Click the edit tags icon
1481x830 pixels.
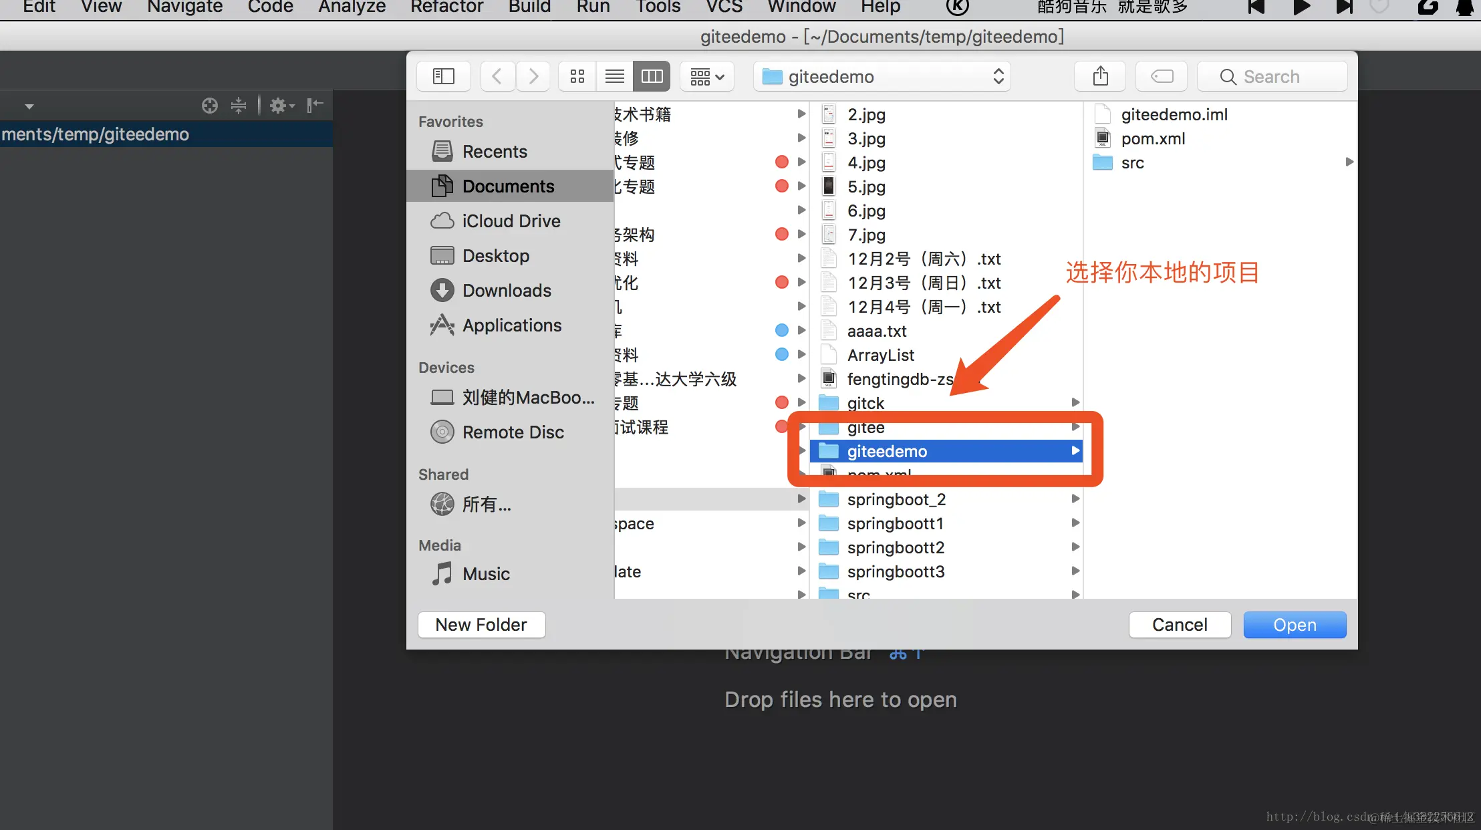[x=1162, y=76]
